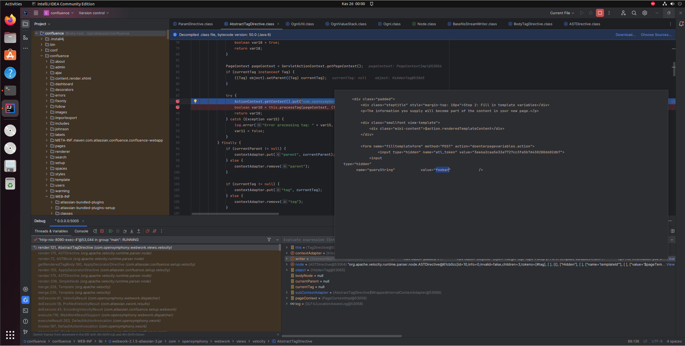
Task: Open the Project view selector dropdown
Action: click(x=42, y=24)
